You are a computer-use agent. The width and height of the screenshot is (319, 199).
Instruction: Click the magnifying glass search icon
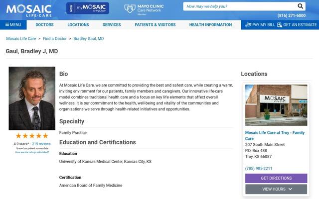pos(300,6)
